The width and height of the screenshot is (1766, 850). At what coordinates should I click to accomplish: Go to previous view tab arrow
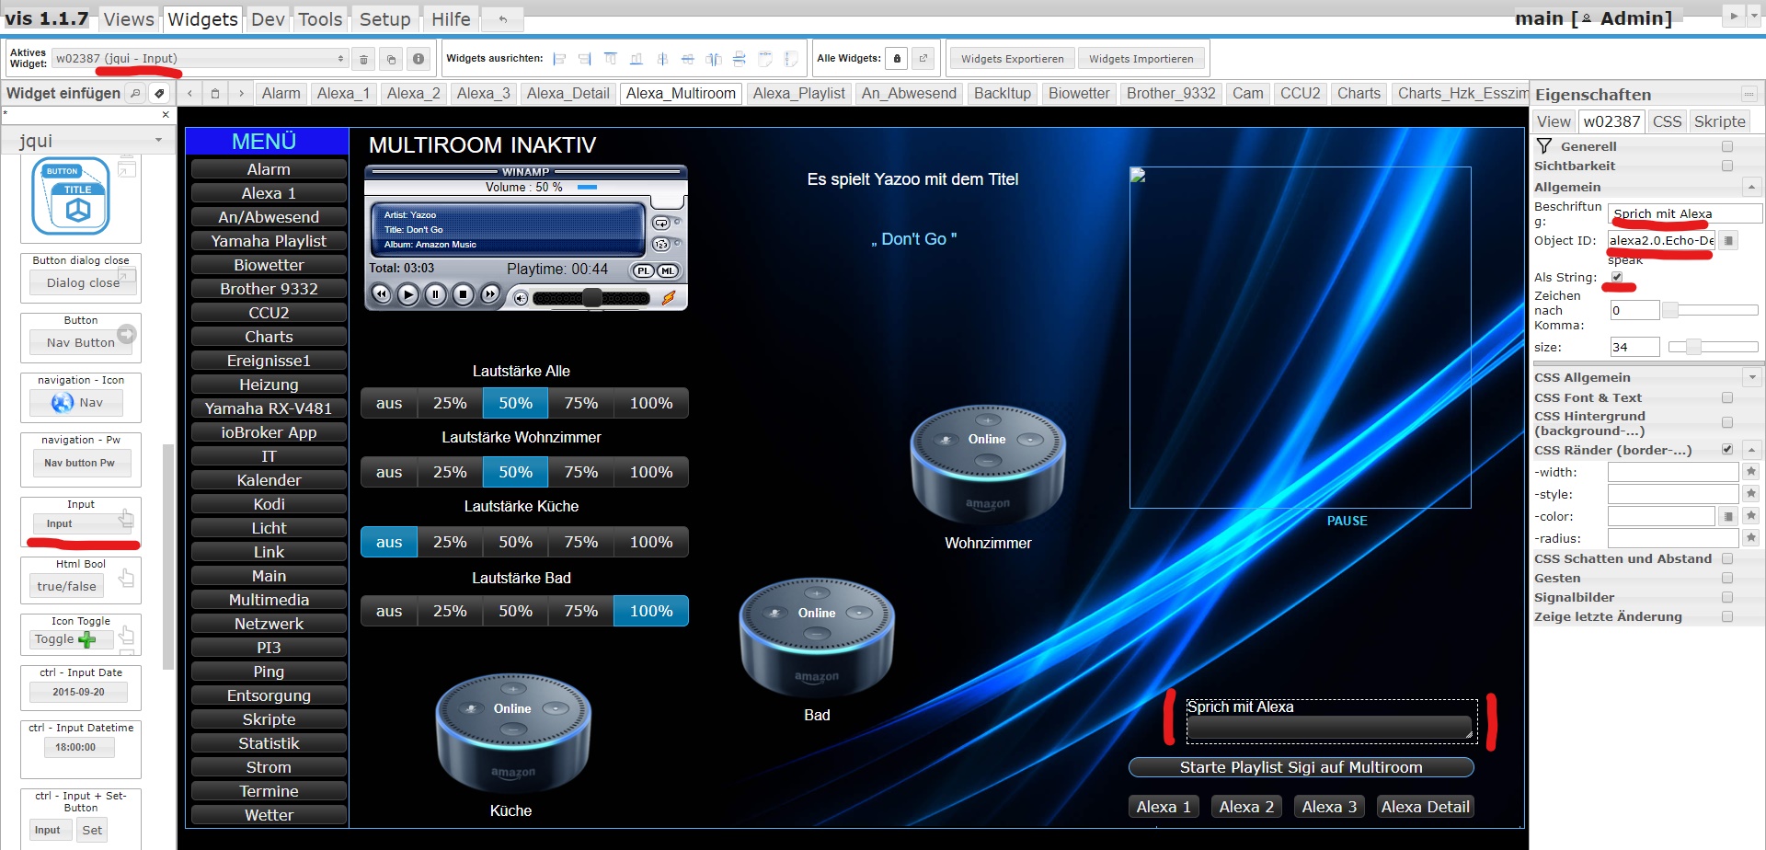(190, 94)
